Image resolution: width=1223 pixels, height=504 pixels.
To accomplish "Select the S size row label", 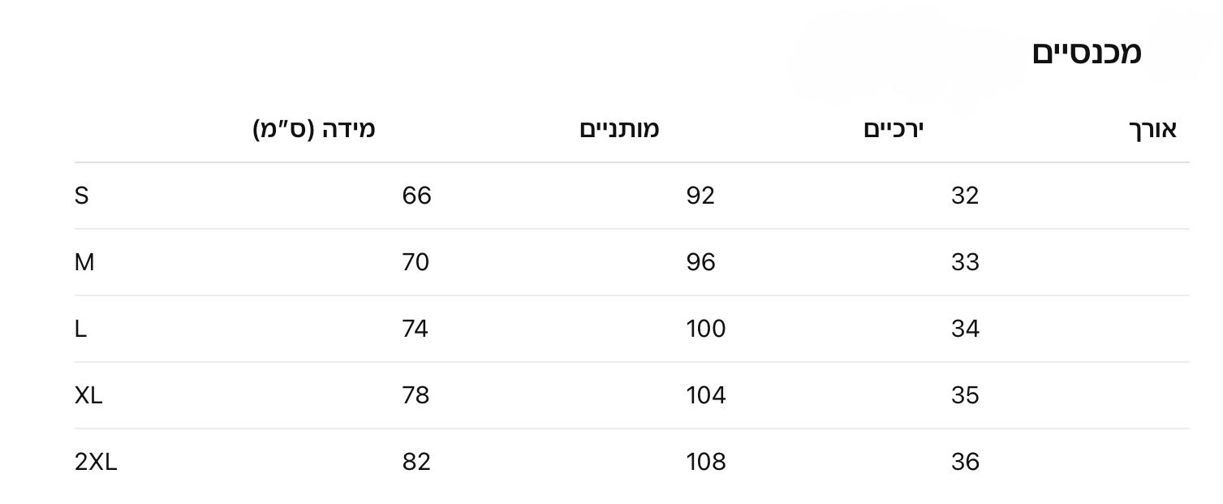I will pyautogui.click(x=81, y=196).
